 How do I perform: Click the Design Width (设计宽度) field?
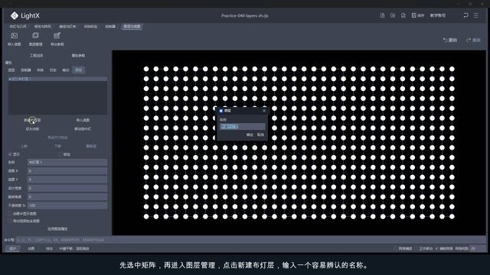coord(67,188)
